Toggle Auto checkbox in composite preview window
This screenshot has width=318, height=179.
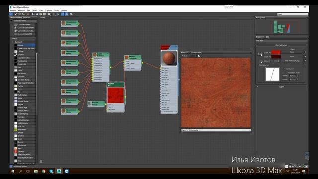point(182,56)
